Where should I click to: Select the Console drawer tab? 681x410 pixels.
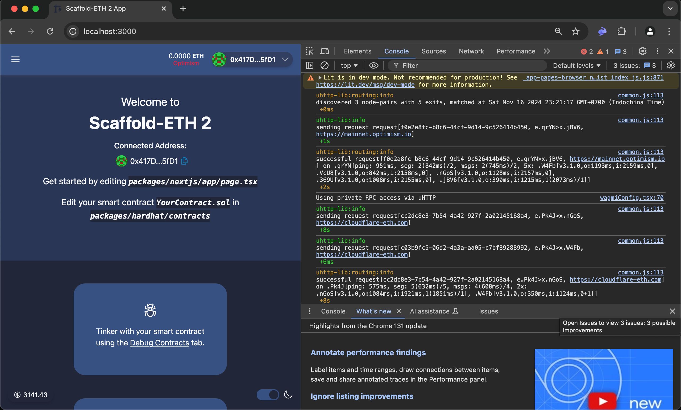point(333,311)
